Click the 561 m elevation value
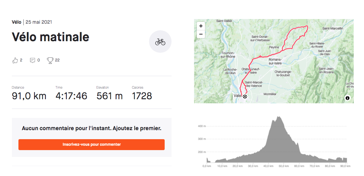The height and width of the screenshot is (176, 364). click(110, 96)
